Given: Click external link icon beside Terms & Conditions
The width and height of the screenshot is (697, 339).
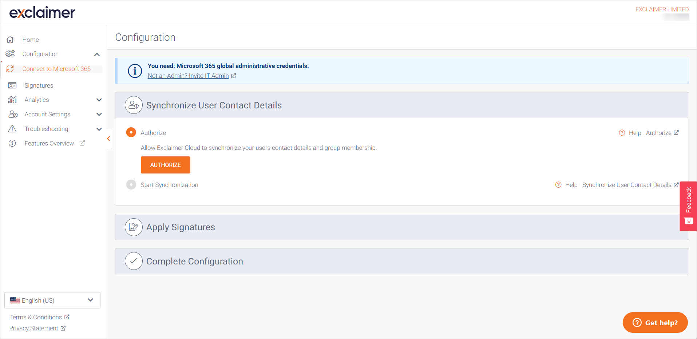Looking at the screenshot, I should pos(67,317).
